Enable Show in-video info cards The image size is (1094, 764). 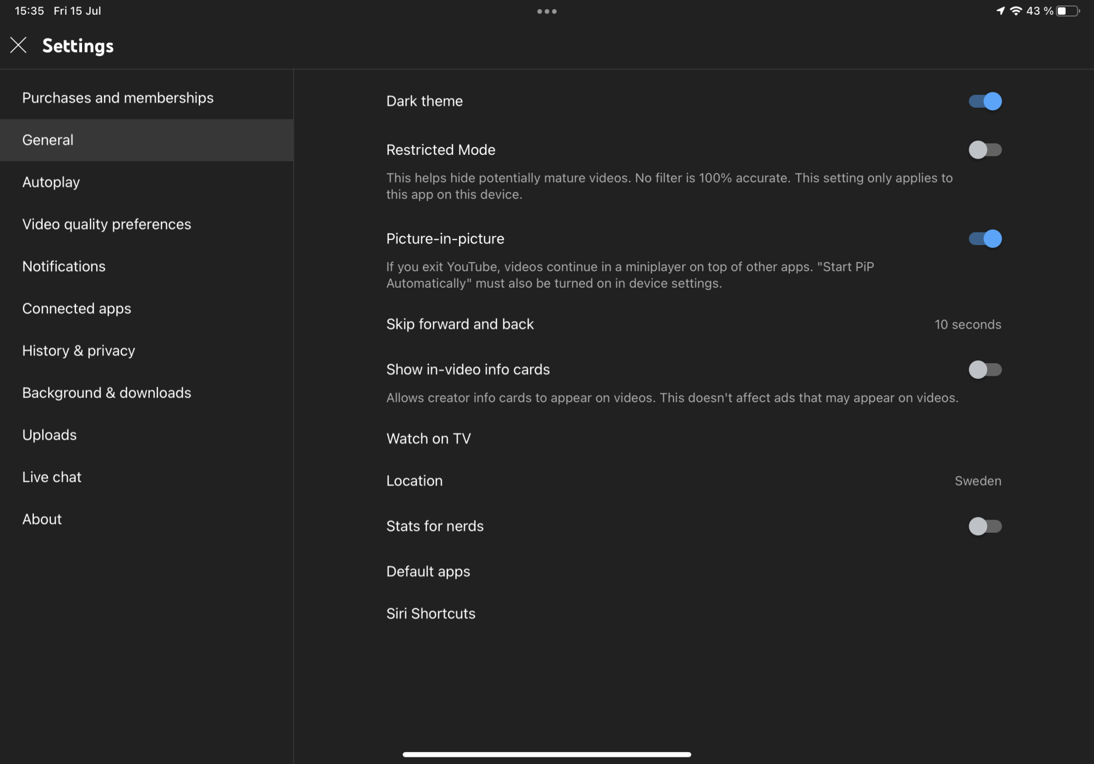[x=985, y=370]
